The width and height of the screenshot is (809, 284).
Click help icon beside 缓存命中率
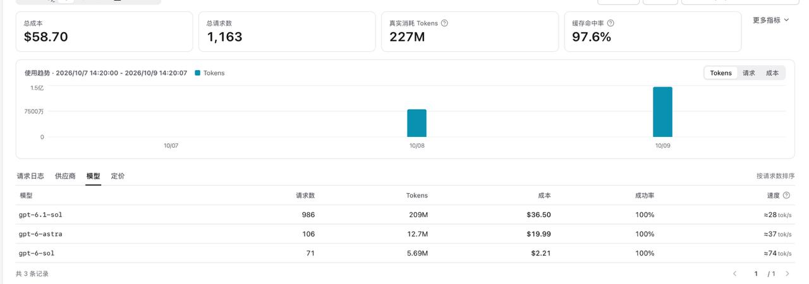tap(611, 23)
